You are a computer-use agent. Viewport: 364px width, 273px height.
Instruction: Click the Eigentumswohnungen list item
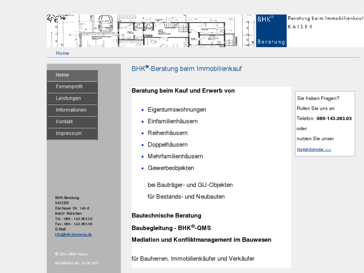pyautogui.click(x=177, y=110)
